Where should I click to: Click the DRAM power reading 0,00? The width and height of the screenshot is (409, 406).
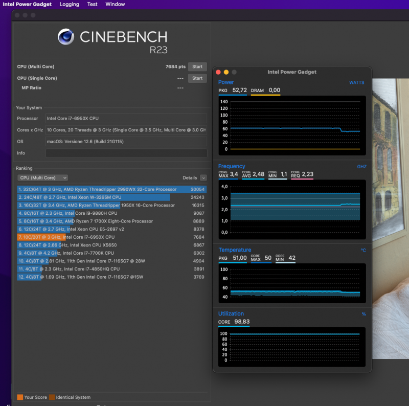point(275,91)
